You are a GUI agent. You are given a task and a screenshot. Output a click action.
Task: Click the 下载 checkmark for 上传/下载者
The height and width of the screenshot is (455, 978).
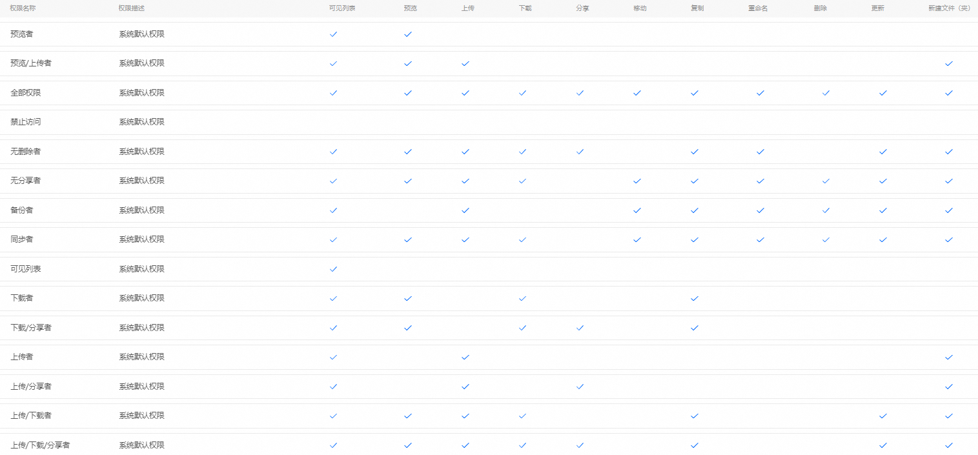522,416
